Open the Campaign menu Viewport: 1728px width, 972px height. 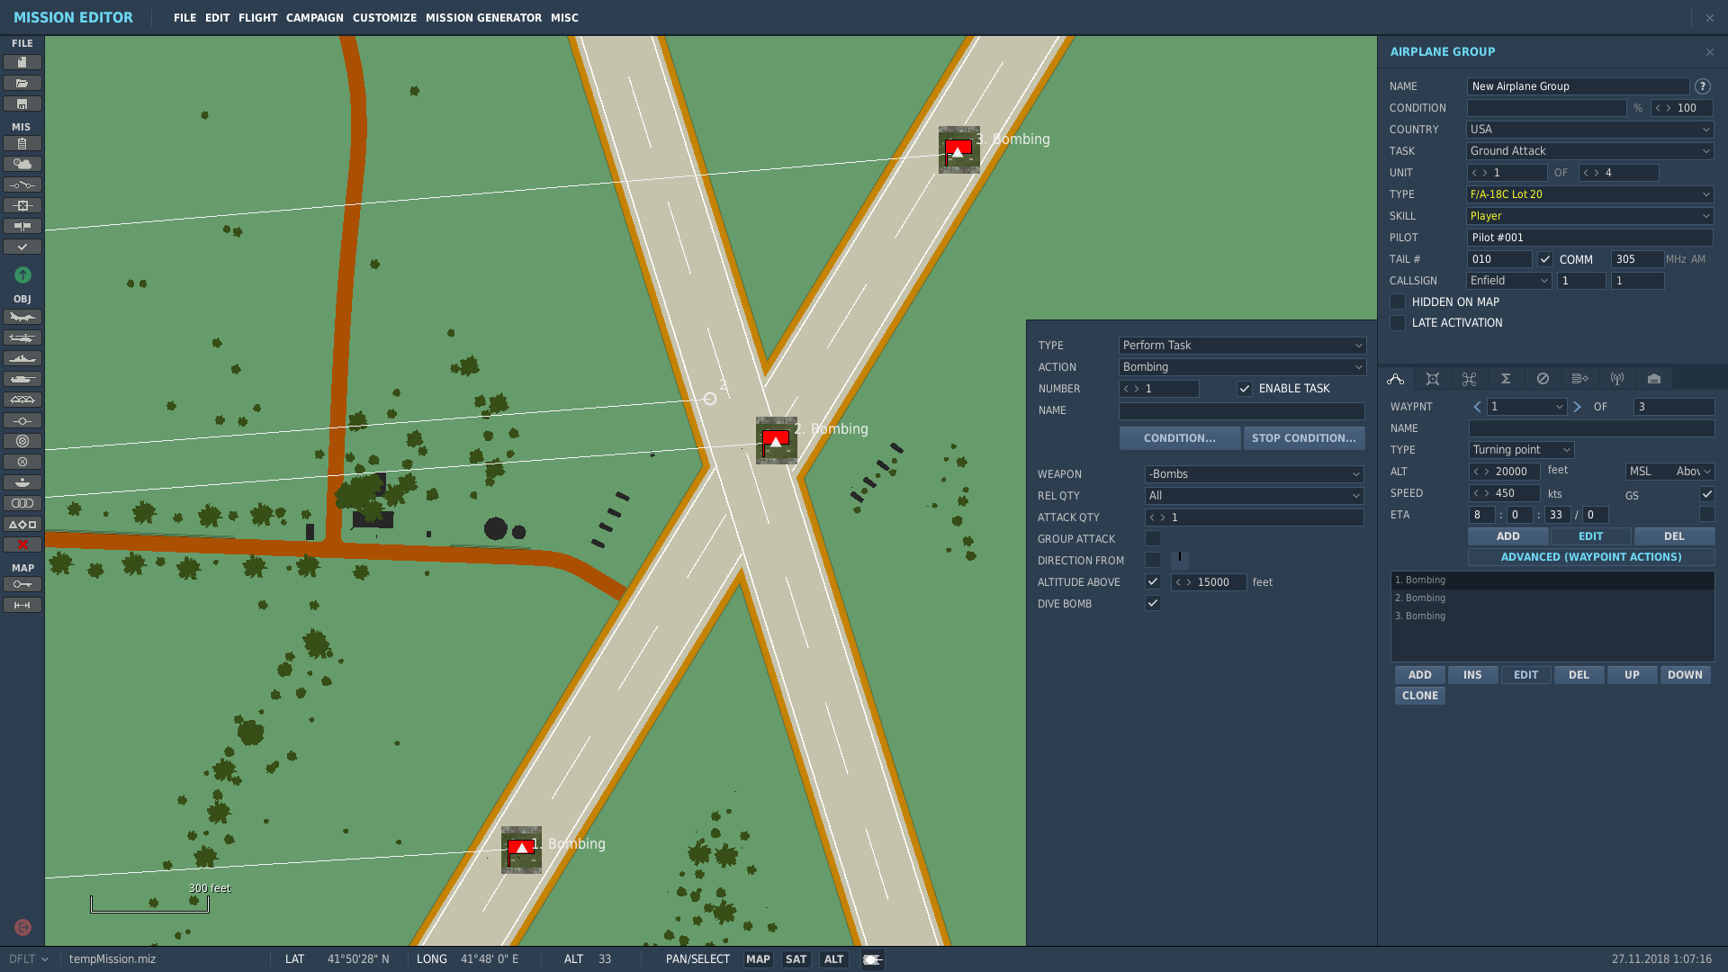click(315, 18)
